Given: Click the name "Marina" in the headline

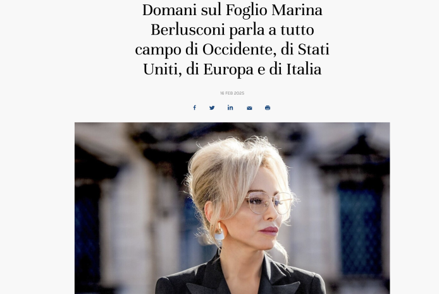Looking at the screenshot, I should tap(297, 11).
